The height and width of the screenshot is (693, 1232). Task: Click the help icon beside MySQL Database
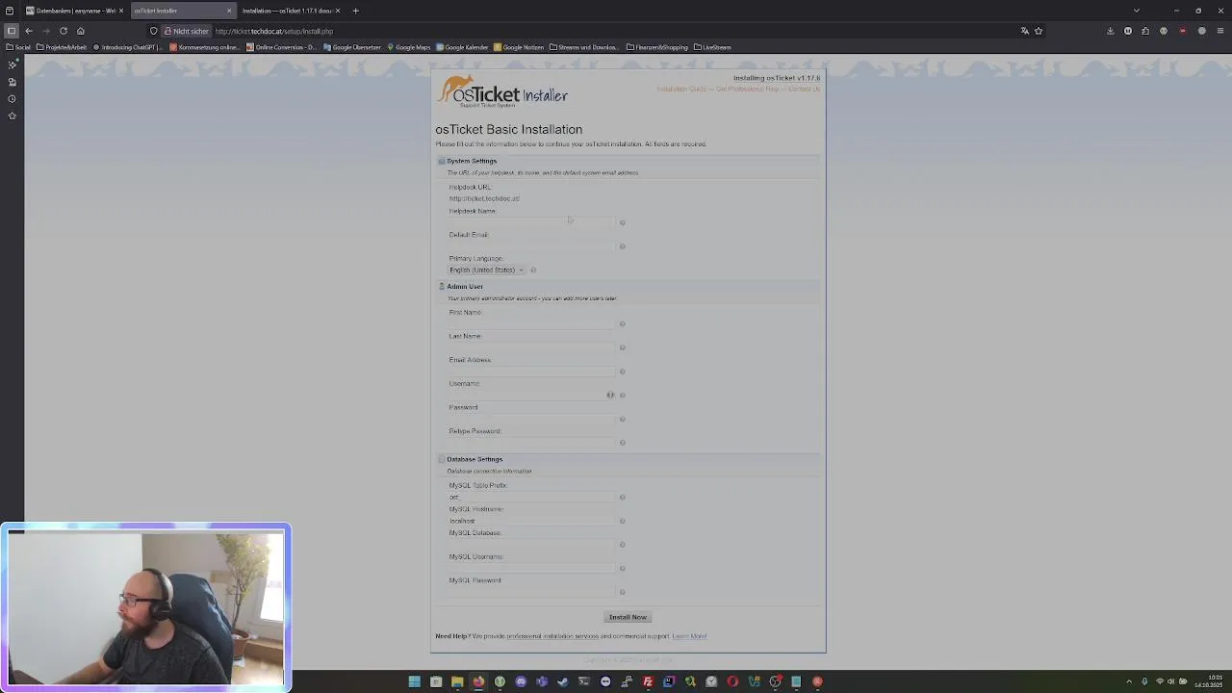coord(622,545)
